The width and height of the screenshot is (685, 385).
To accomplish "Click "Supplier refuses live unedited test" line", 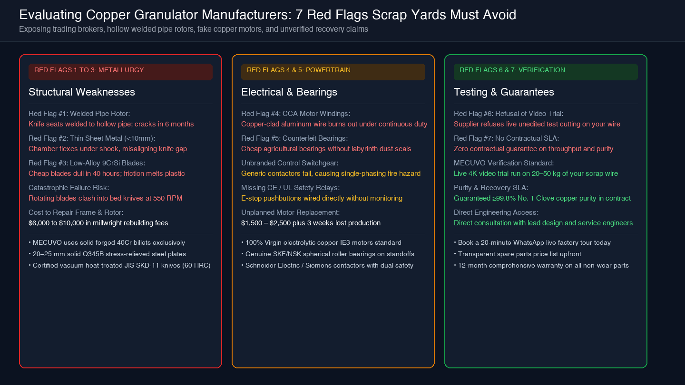I will 537,124.
